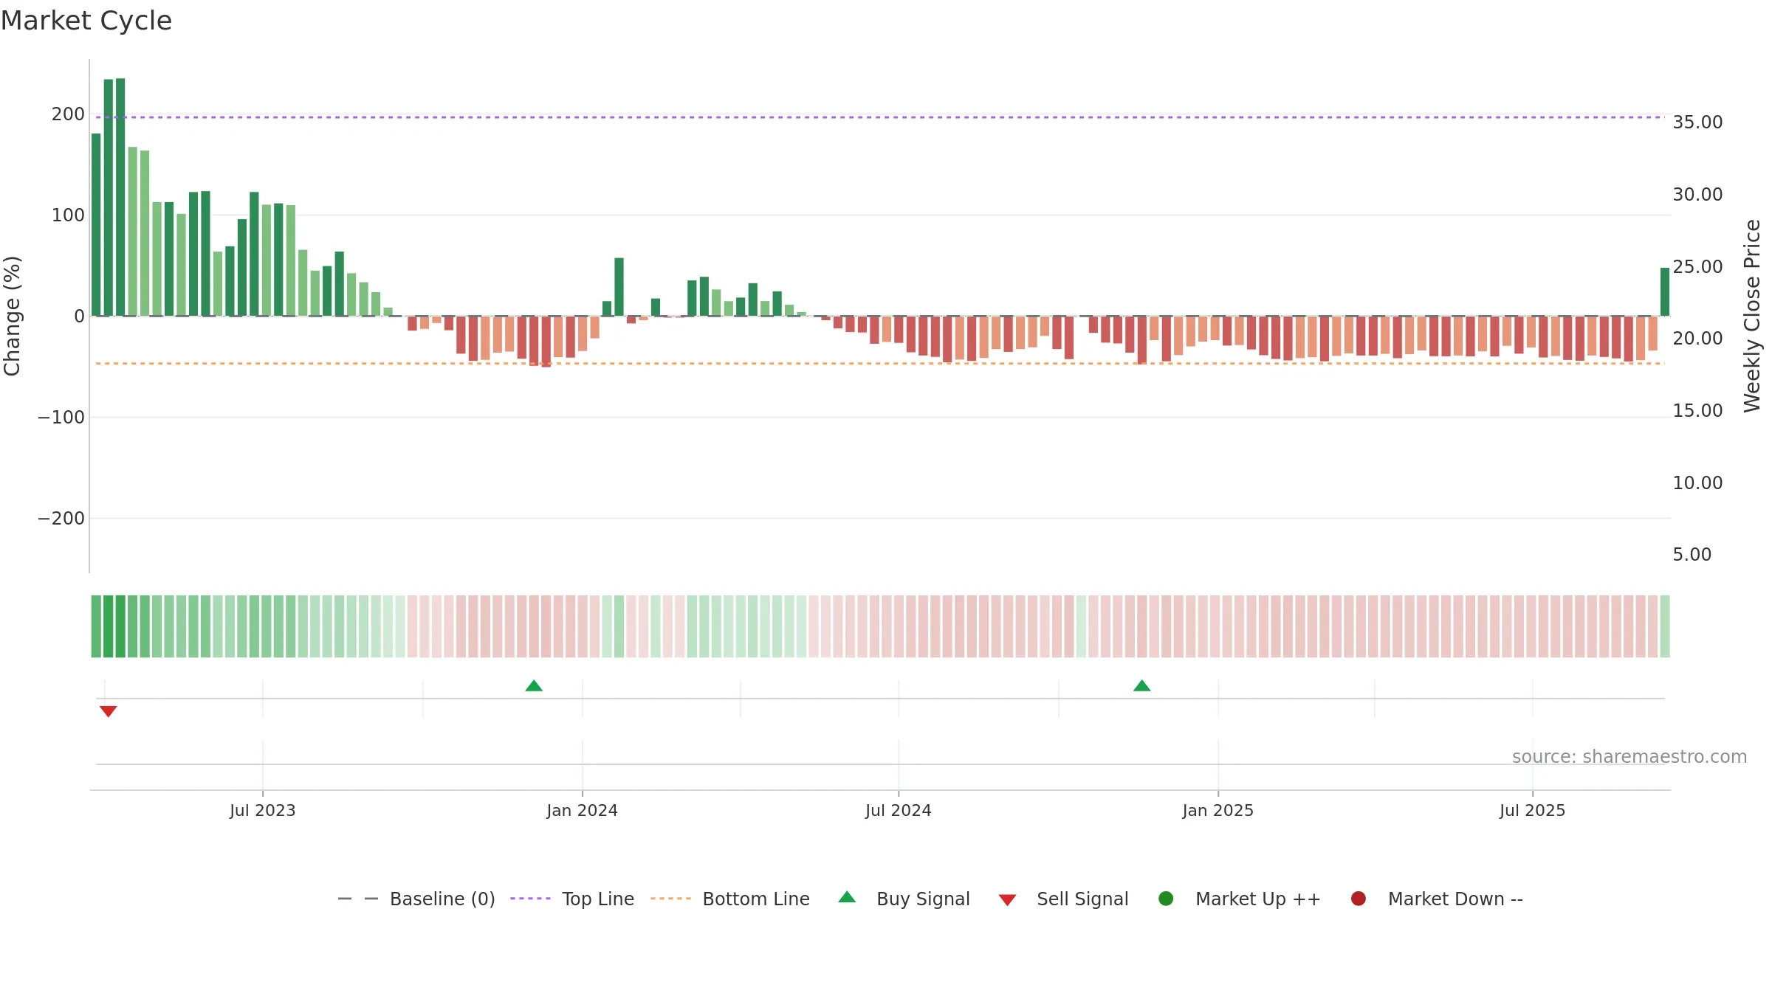The width and height of the screenshot is (1772, 996).
Task: Click the Market Cycle chart title
Action: point(86,21)
